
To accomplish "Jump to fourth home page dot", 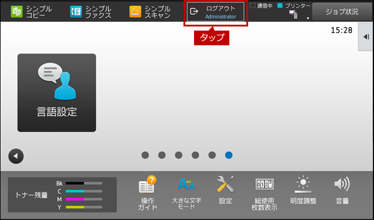I will pyautogui.click(x=195, y=155).
